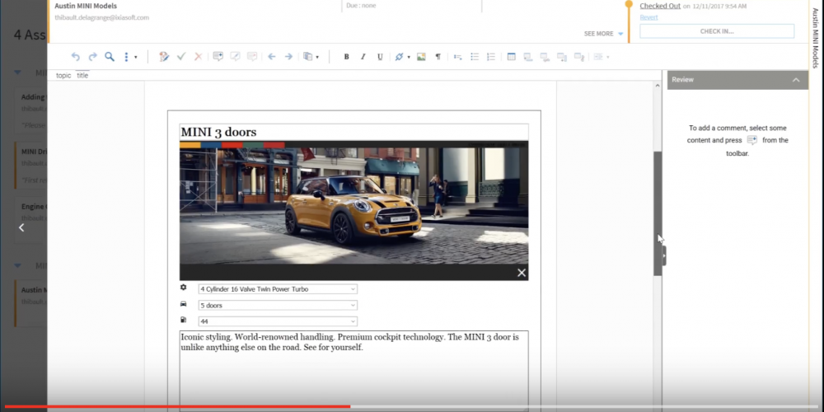Image resolution: width=824 pixels, height=412 pixels.
Task: Open the 'Adding' assignment card in background
Action: (31, 111)
